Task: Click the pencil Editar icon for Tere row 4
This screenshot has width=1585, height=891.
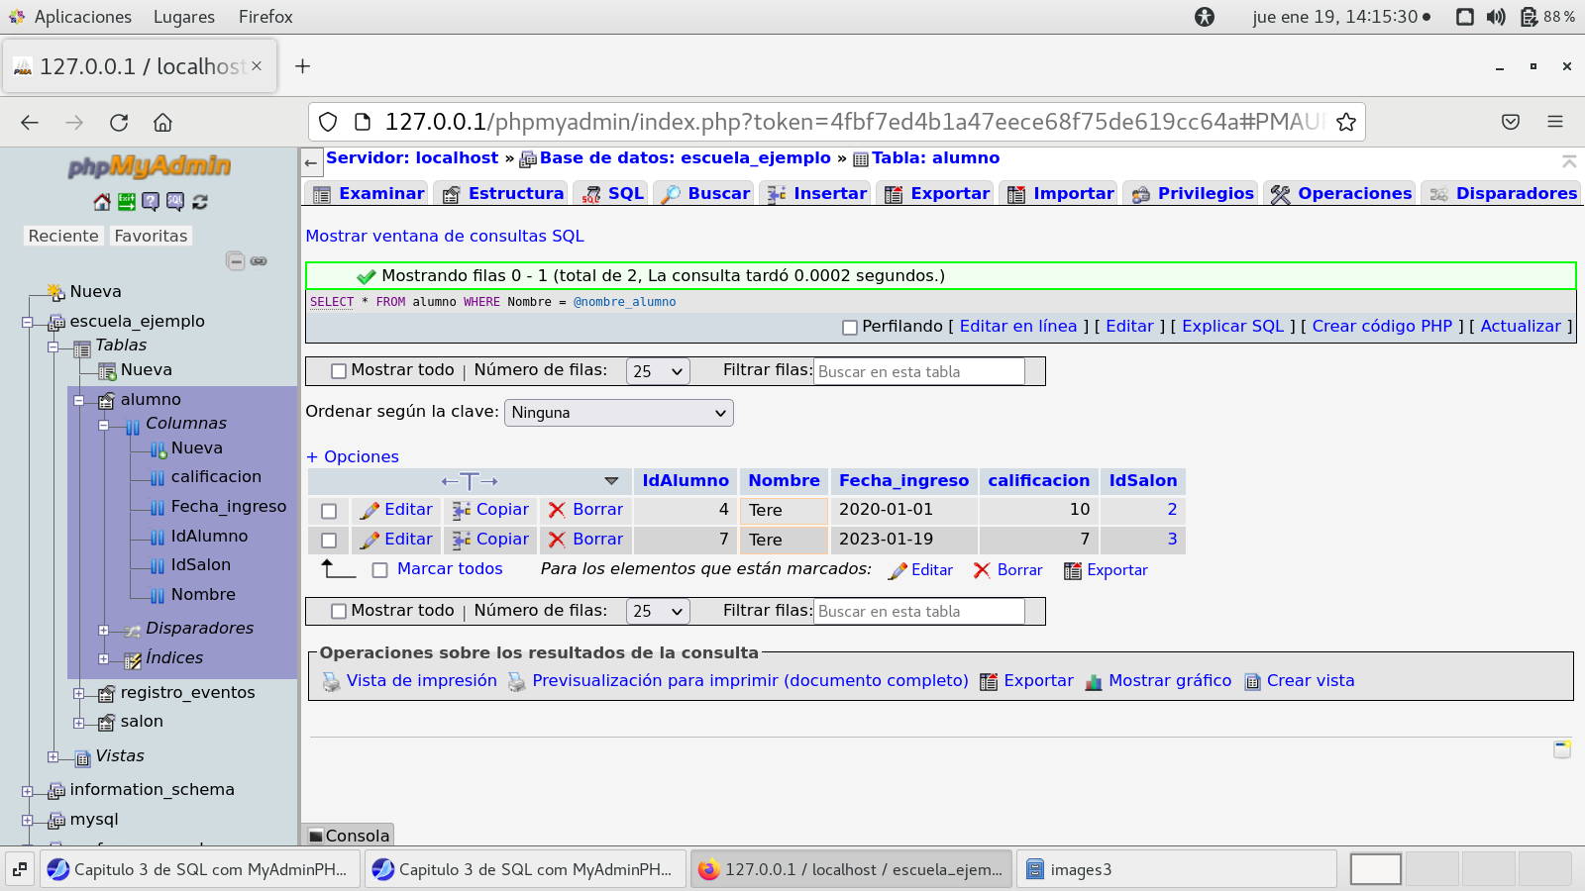Action: point(370,511)
